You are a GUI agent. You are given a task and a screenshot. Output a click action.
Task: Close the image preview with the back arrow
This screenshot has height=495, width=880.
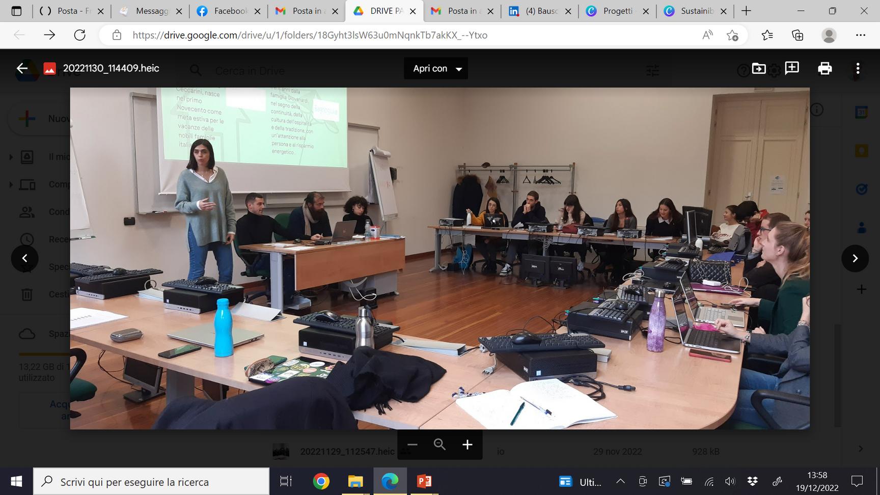pyautogui.click(x=22, y=68)
